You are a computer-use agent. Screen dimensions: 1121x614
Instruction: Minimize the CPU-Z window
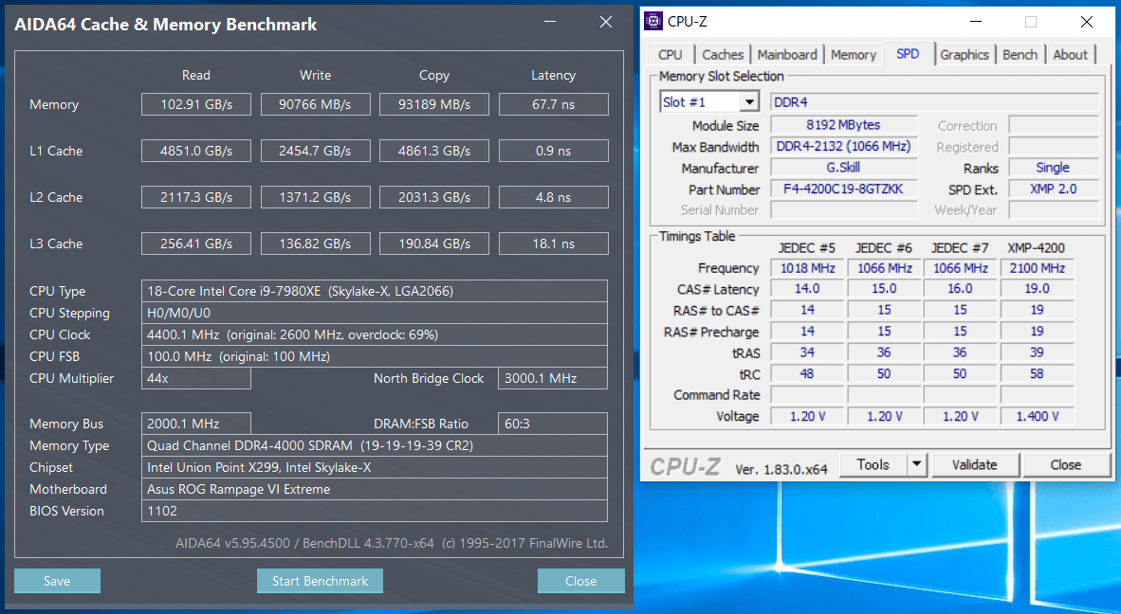point(975,22)
